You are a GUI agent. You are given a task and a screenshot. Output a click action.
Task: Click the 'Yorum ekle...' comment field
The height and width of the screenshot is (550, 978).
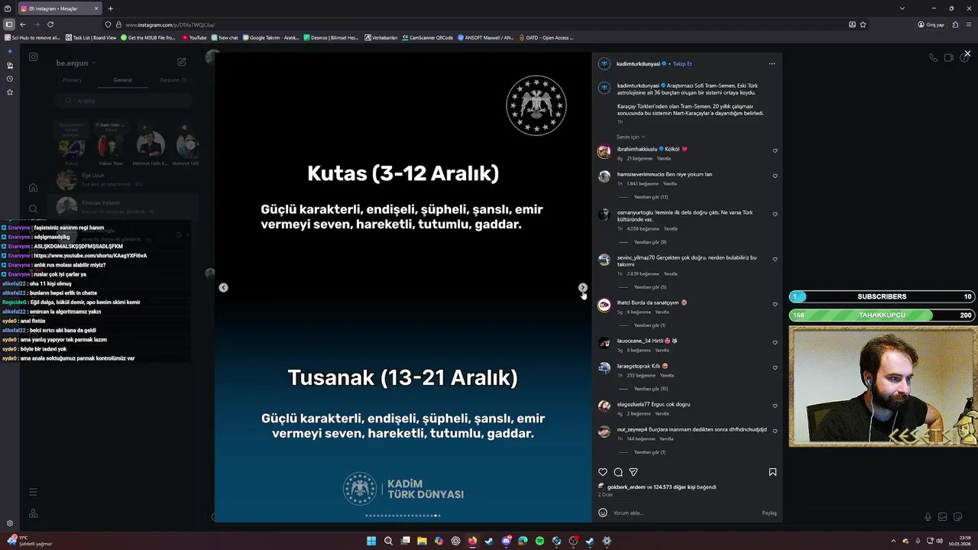pyautogui.click(x=684, y=513)
